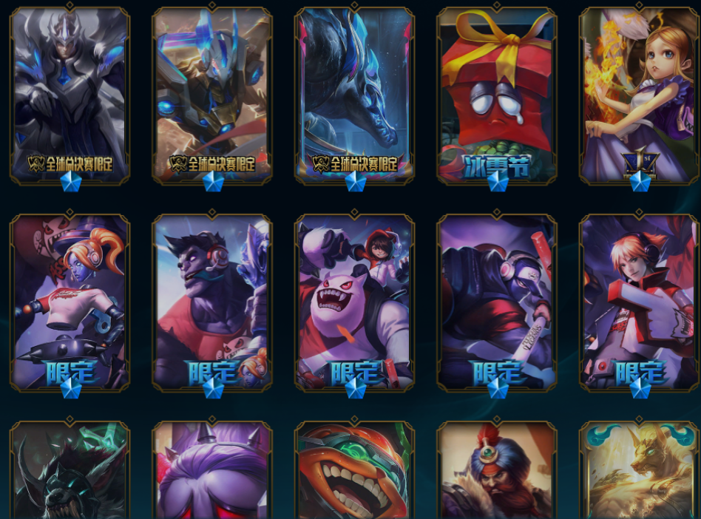Click 限定 badge on orange-haired girl card
This screenshot has height=519, width=701.
[70, 373]
